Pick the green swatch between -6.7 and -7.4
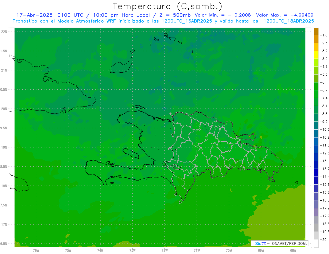 pos(316,94)
